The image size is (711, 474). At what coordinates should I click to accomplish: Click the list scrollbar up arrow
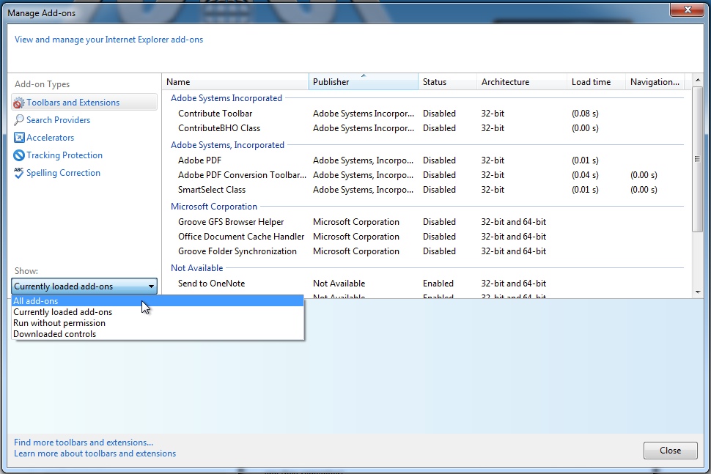pyautogui.click(x=698, y=80)
